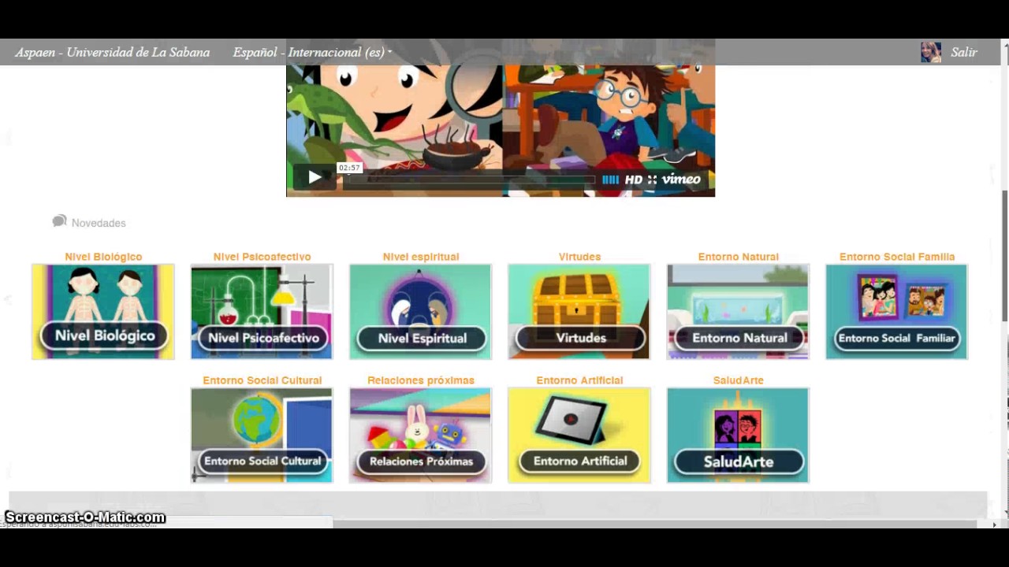Screen dimensions: 1009x567
Task: Open the SaludArte tile image
Action: coord(738,435)
